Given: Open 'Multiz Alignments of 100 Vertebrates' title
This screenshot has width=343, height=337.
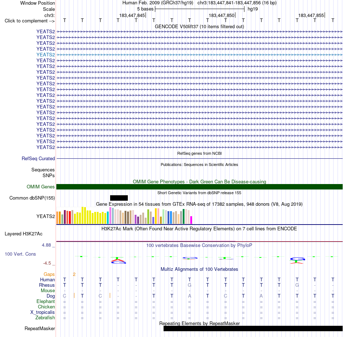Looking at the screenshot, I should coord(199,269).
